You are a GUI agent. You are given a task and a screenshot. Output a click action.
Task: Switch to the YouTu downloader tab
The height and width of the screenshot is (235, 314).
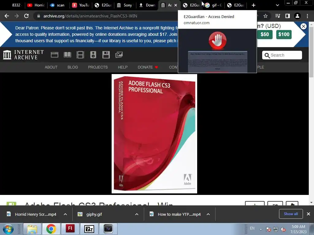click(x=81, y=5)
